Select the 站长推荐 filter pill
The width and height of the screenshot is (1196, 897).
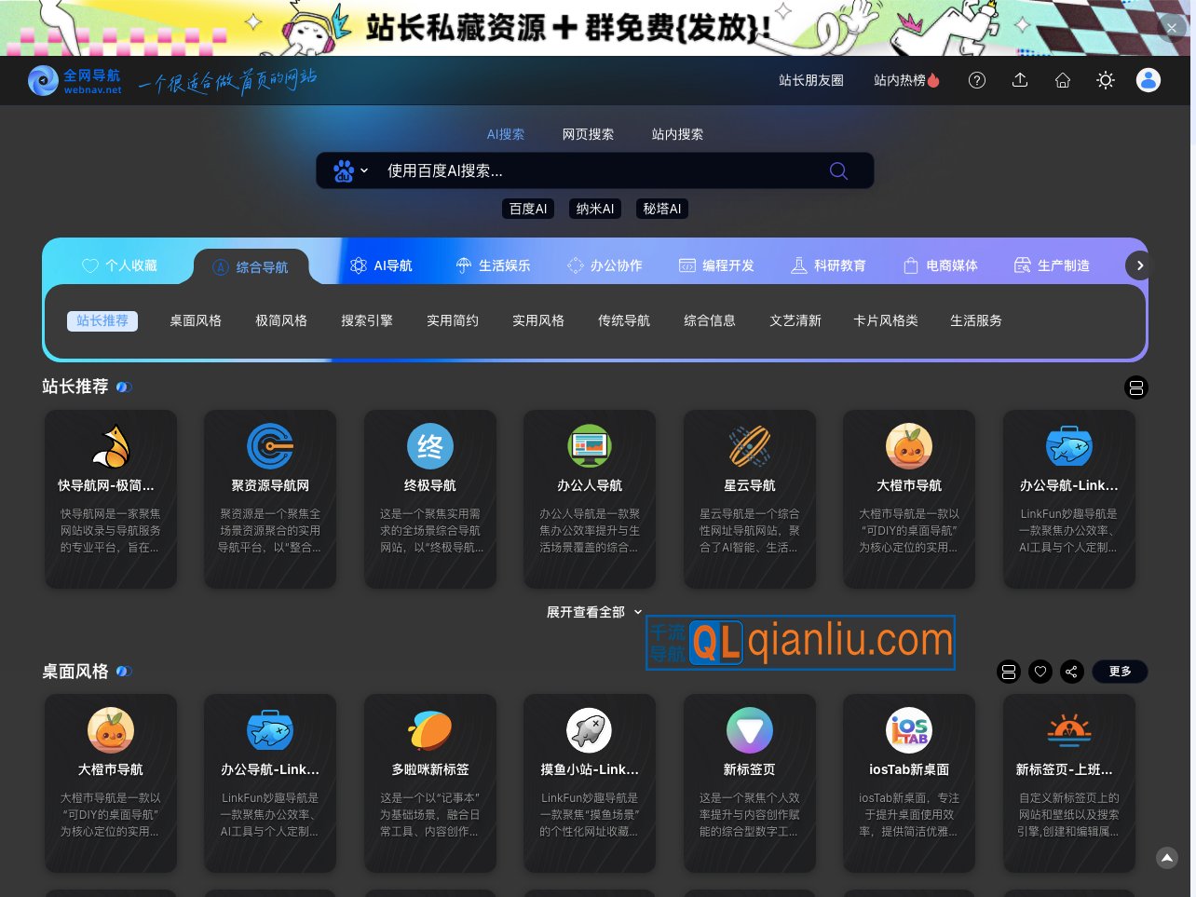pyautogui.click(x=102, y=320)
